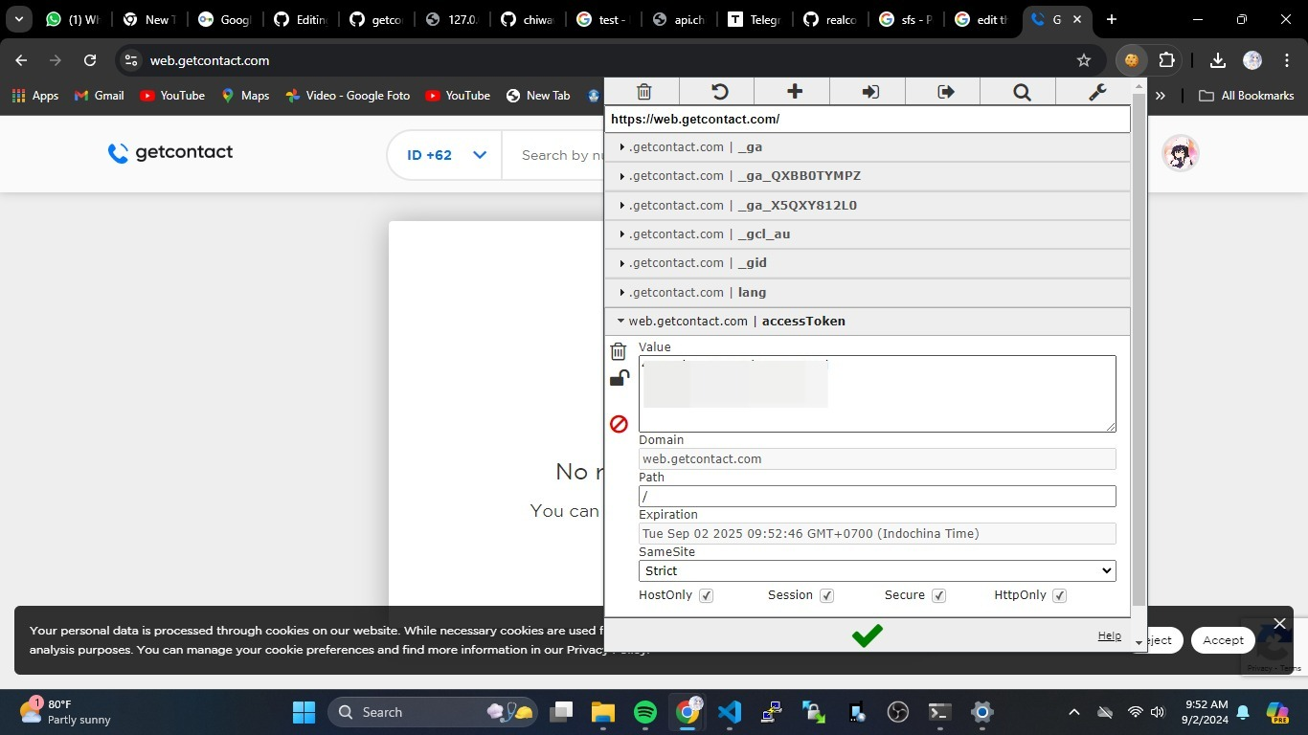Open Chrome three-dot menu
The image size is (1308, 735).
pos(1286,60)
